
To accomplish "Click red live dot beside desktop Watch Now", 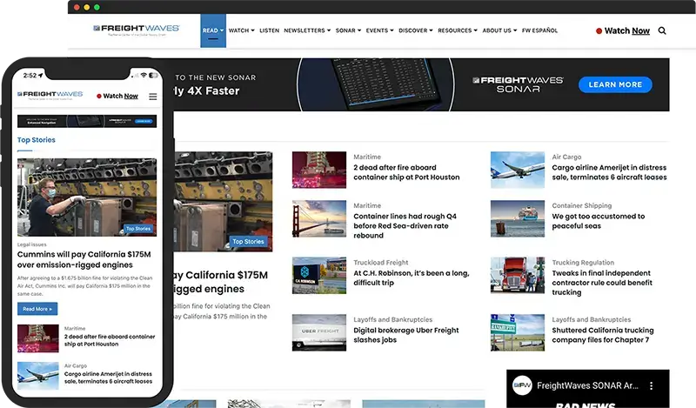I will pyautogui.click(x=599, y=31).
